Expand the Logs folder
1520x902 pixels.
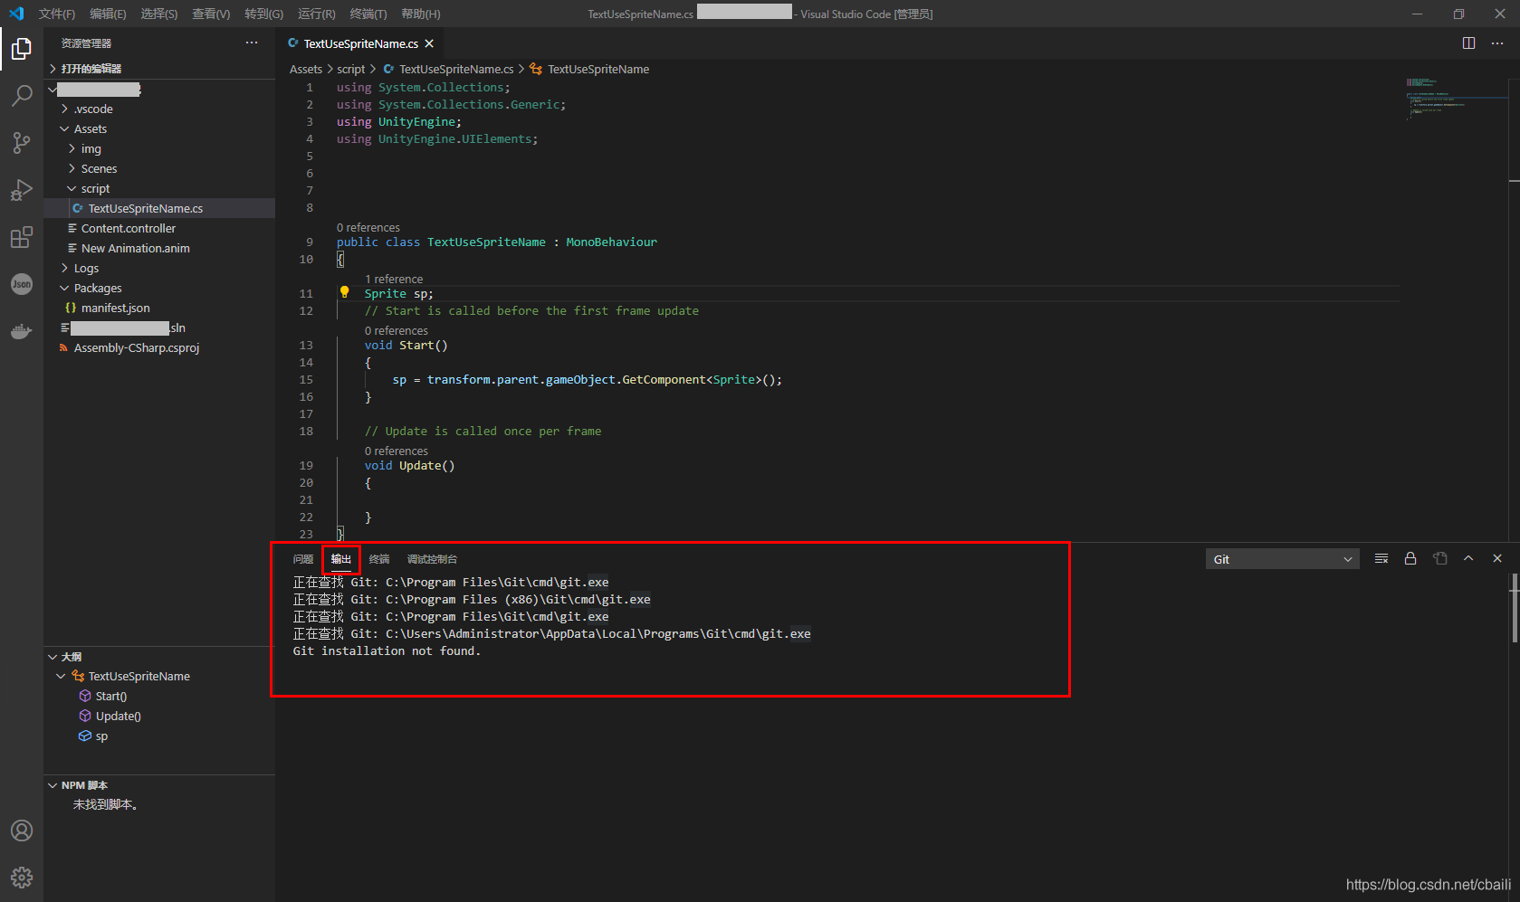(x=64, y=268)
